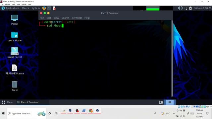This screenshot has height=119, width=212.
Task: Select the Install Parrot desktop icon
Action: pos(15,53)
